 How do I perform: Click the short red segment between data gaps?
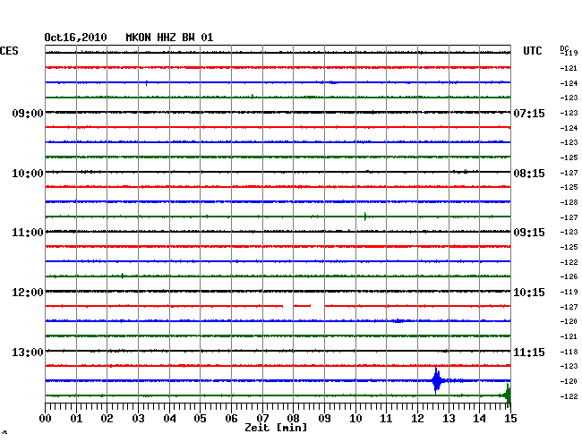point(302,306)
